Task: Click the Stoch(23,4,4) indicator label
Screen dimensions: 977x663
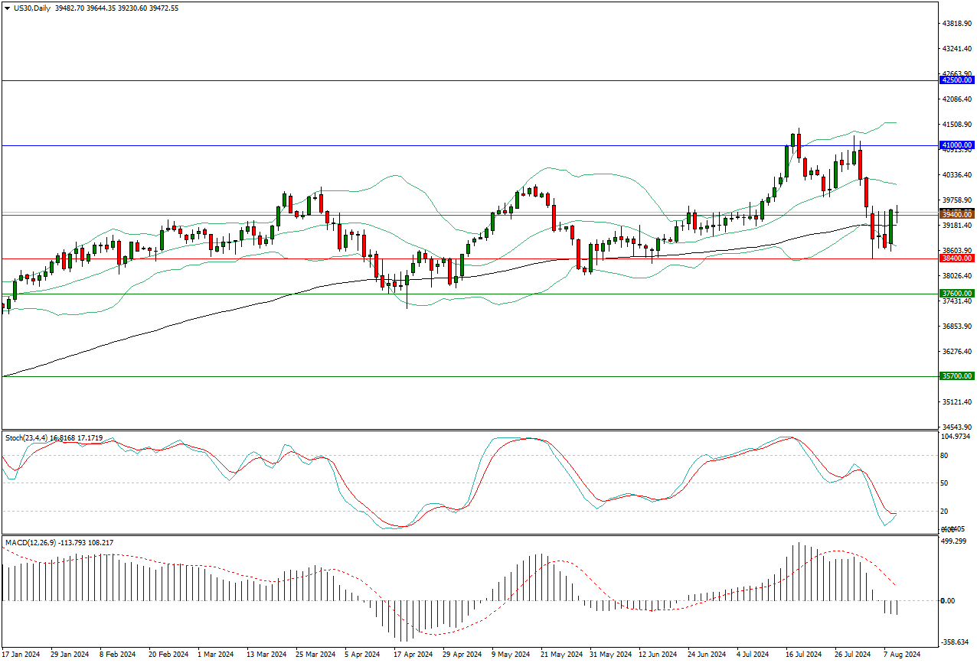Action: click(x=27, y=437)
